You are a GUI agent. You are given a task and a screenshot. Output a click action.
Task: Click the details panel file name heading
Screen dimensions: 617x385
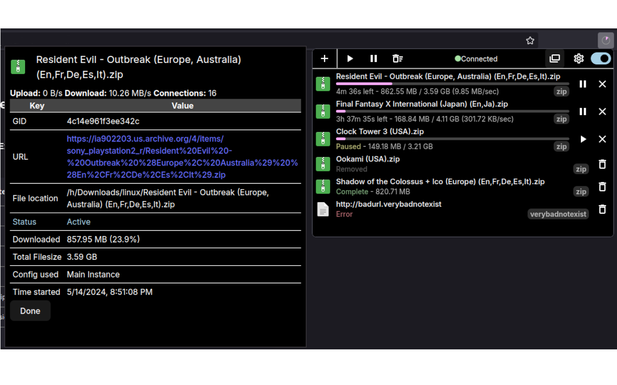pos(139,67)
